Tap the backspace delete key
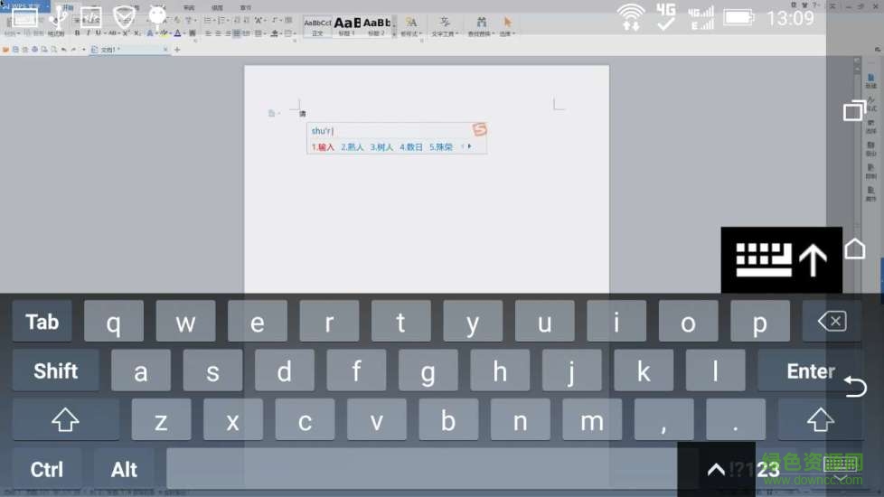884x497 pixels. [832, 322]
